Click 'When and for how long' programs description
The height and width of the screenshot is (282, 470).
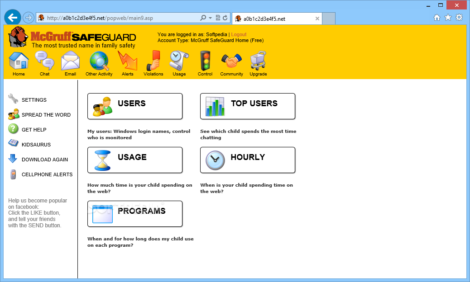point(140,242)
